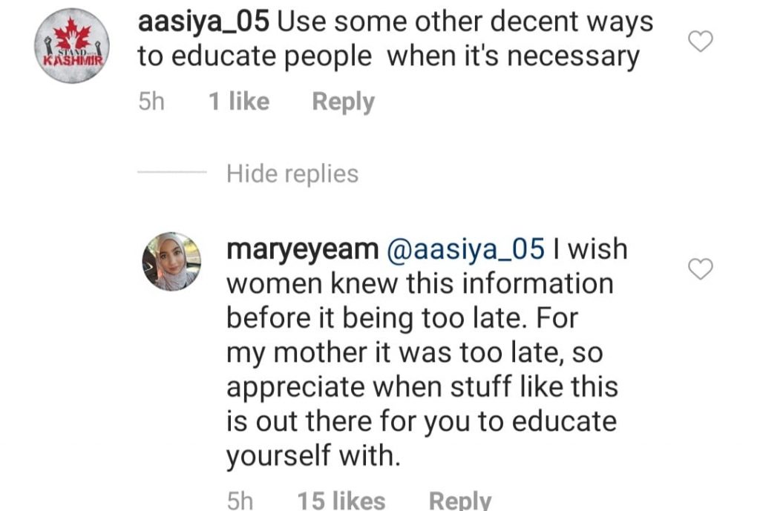
Task: Open the aasiya_05 username link
Action: [x=203, y=22]
